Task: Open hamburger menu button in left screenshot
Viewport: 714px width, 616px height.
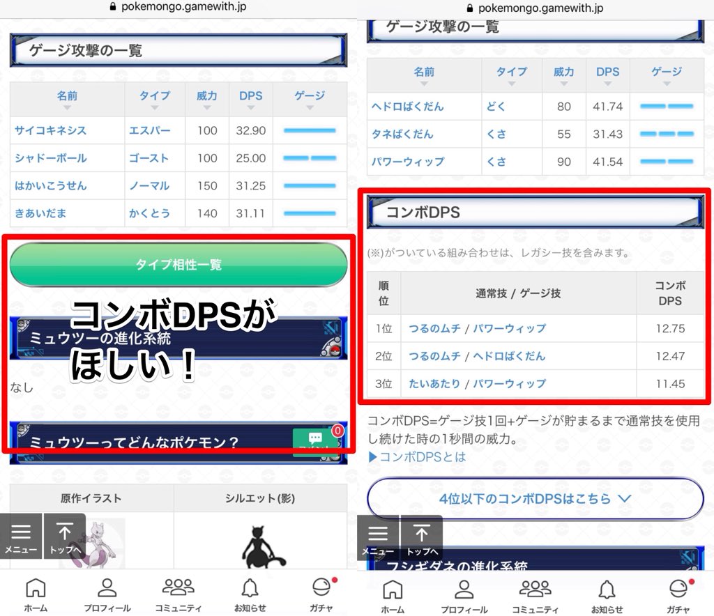Action: pyautogui.click(x=21, y=536)
